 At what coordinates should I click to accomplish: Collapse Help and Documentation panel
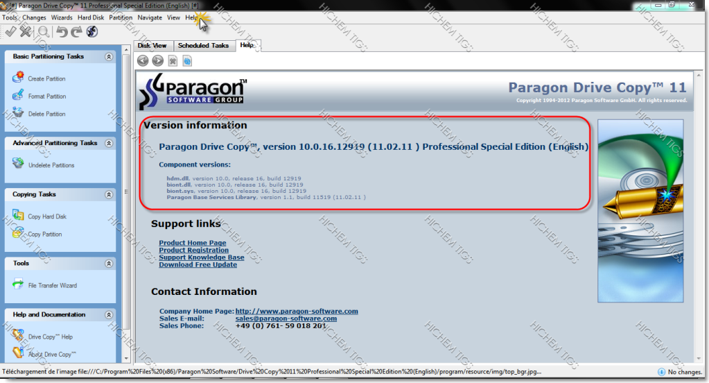pos(109,314)
